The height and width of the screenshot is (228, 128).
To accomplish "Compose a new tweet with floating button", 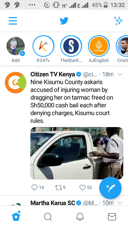I will click(110, 188).
